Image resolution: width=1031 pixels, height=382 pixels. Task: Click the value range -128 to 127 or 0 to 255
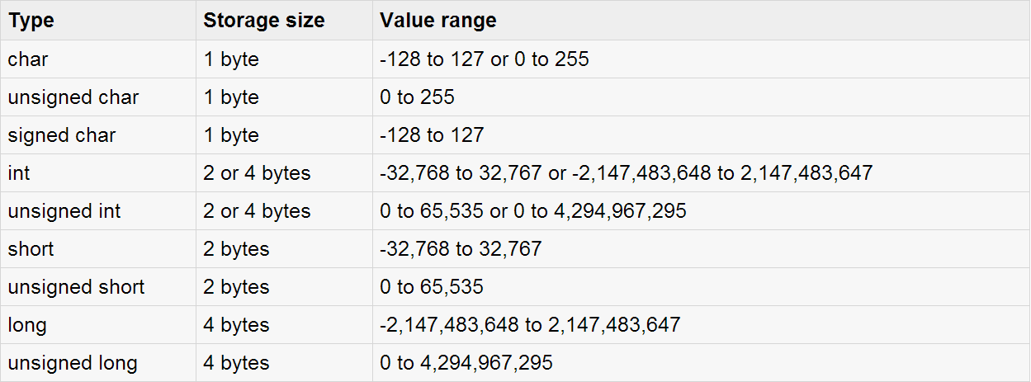pos(485,59)
